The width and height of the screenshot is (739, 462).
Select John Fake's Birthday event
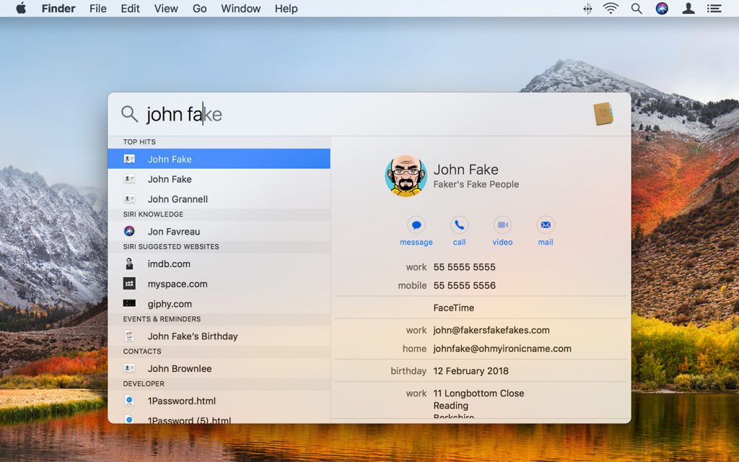[193, 336]
